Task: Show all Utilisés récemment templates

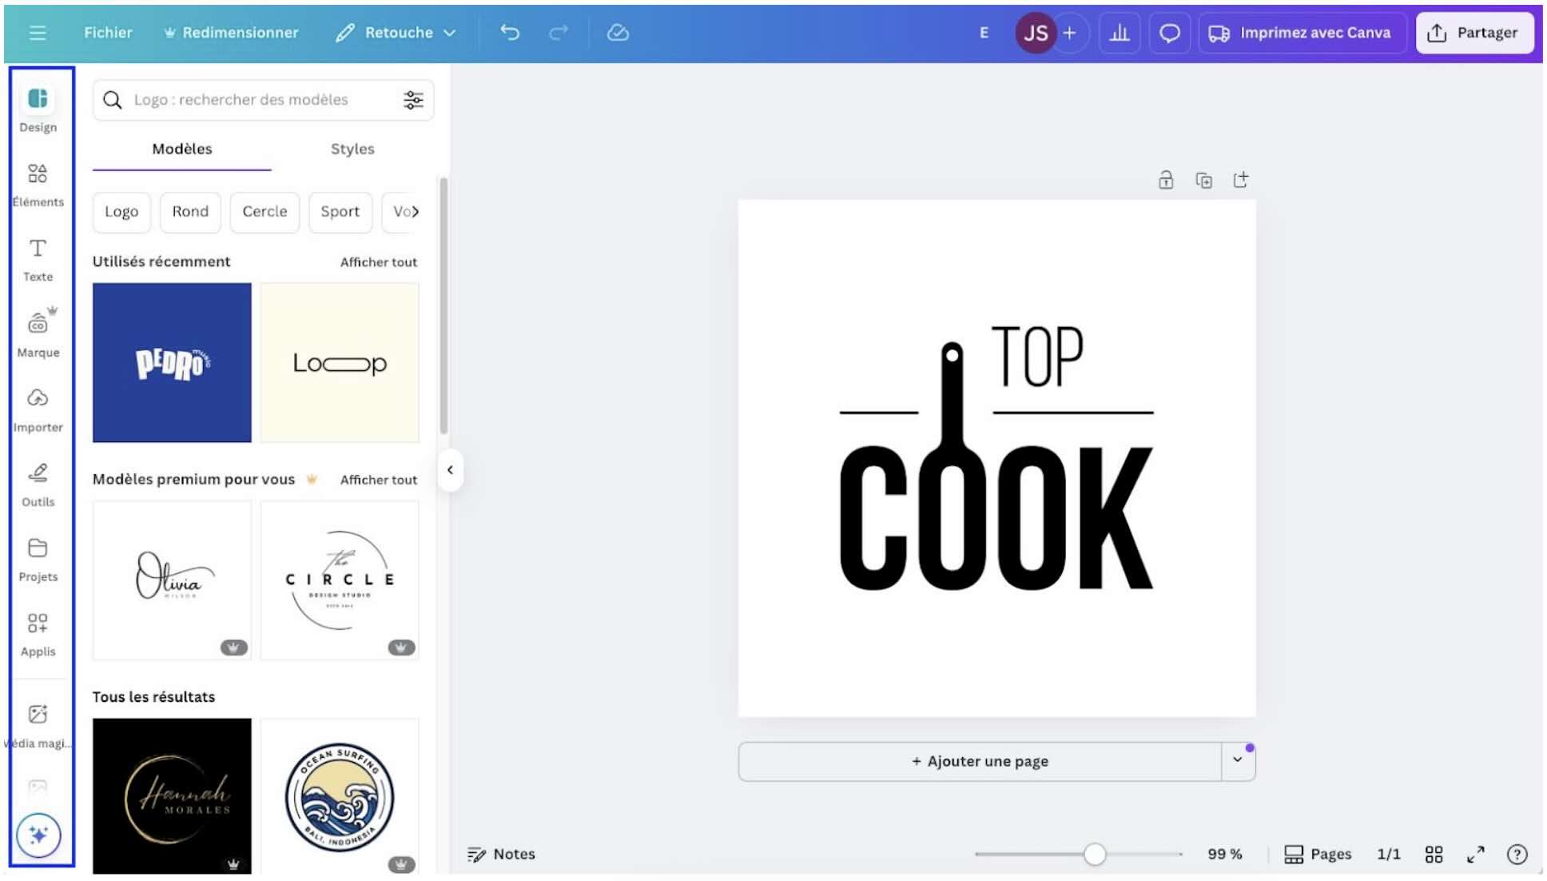Action: click(x=379, y=262)
